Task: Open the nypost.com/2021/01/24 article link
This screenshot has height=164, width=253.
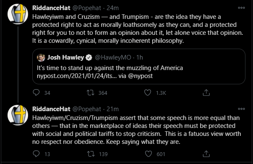Action: tap(77, 76)
